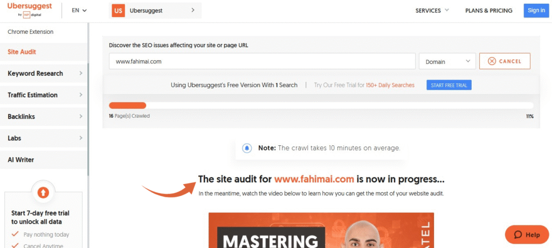The image size is (552, 248).
Task: Open Keyword Research section
Action: (x=43, y=73)
